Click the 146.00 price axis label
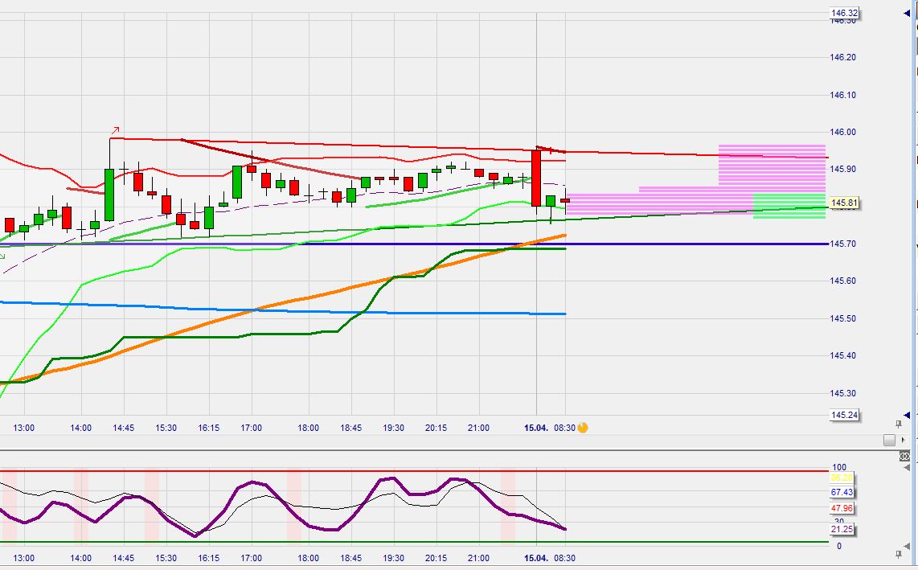The height and width of the screenshot is (570, 918). click(x=842, y=132)
